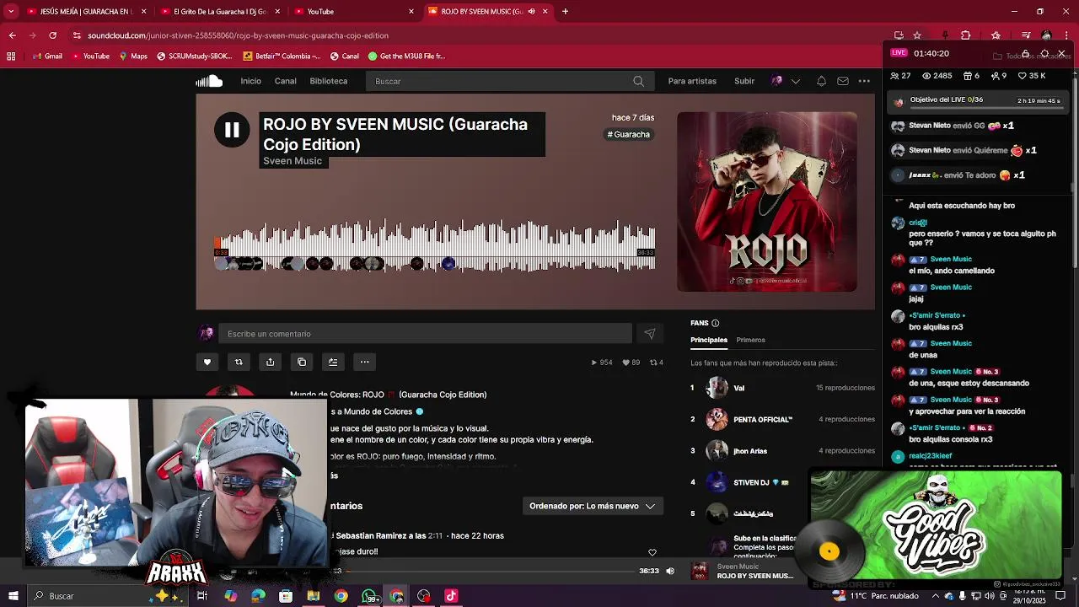Image resolution: width=1079 pixels, height=607 pixels.
Task: Open the Gmail bookmark
Action: [47, 56]
